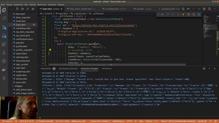Open the Терминал panel tab
Image resolution: width=219 pixels, height=123 pixels.
click(106, 69)
